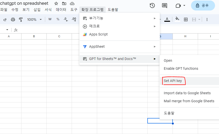Select column I header
The width and height of the screenshot is (219, 134).
[209, 36]
